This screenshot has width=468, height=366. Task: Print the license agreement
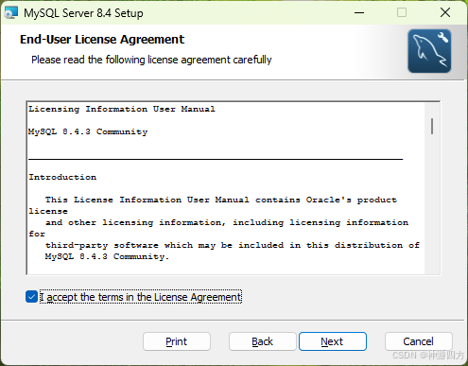tap(177, 341)
